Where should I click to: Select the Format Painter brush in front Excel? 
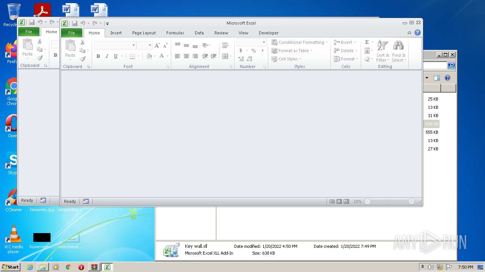pyautogui.click(x=83, y=59)
